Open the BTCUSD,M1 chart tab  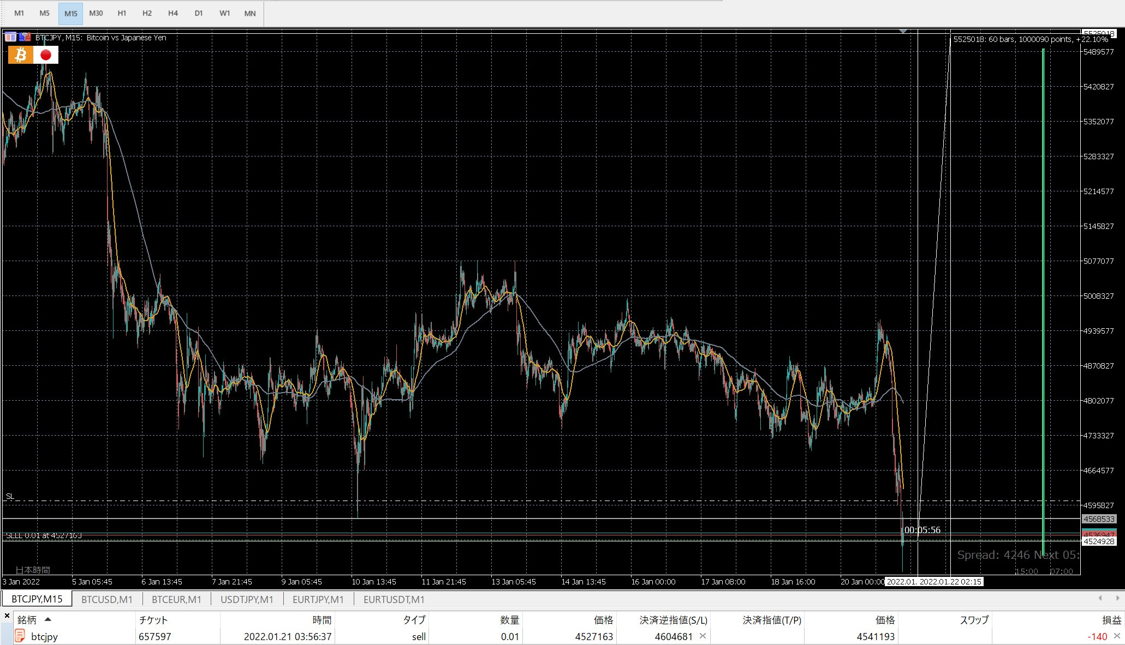pyautogui.click(x=107, y=599)
